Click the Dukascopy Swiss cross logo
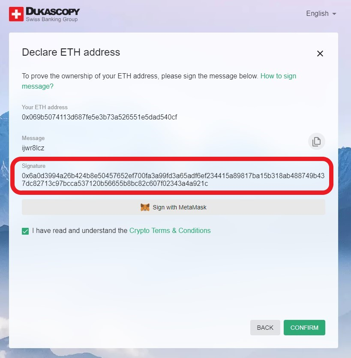 point(16,14)
